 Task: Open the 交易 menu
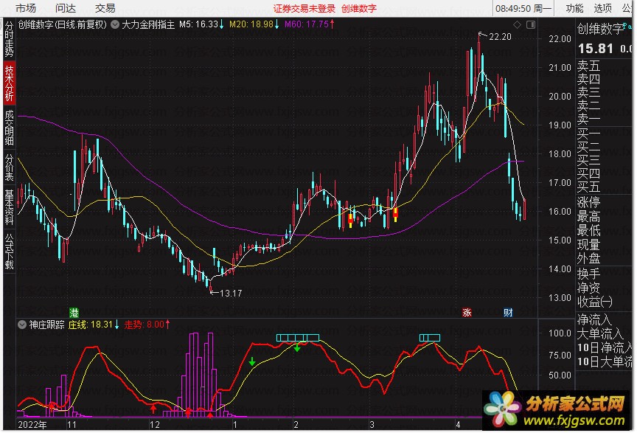105,8
